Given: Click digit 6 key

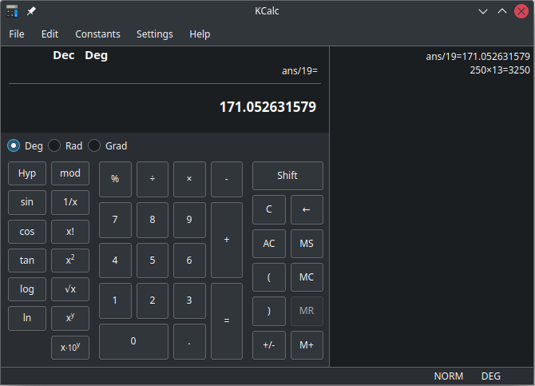Looking at the screenshot, I should 189,261.
